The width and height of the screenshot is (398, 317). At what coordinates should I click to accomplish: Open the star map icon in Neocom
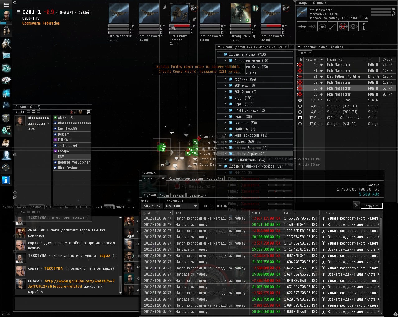6,105
